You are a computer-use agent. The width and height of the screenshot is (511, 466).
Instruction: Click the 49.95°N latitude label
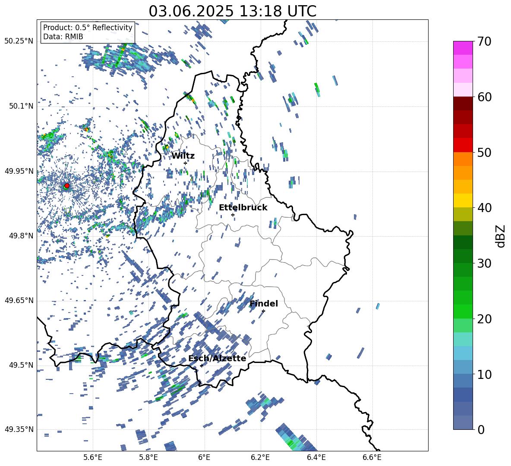pyautogui.click(x=19, y=171)
